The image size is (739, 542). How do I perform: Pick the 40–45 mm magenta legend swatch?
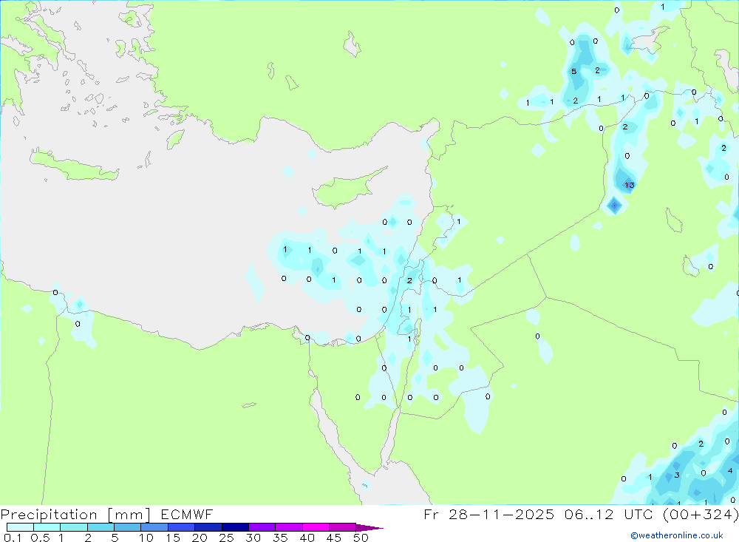coord(316,527)
